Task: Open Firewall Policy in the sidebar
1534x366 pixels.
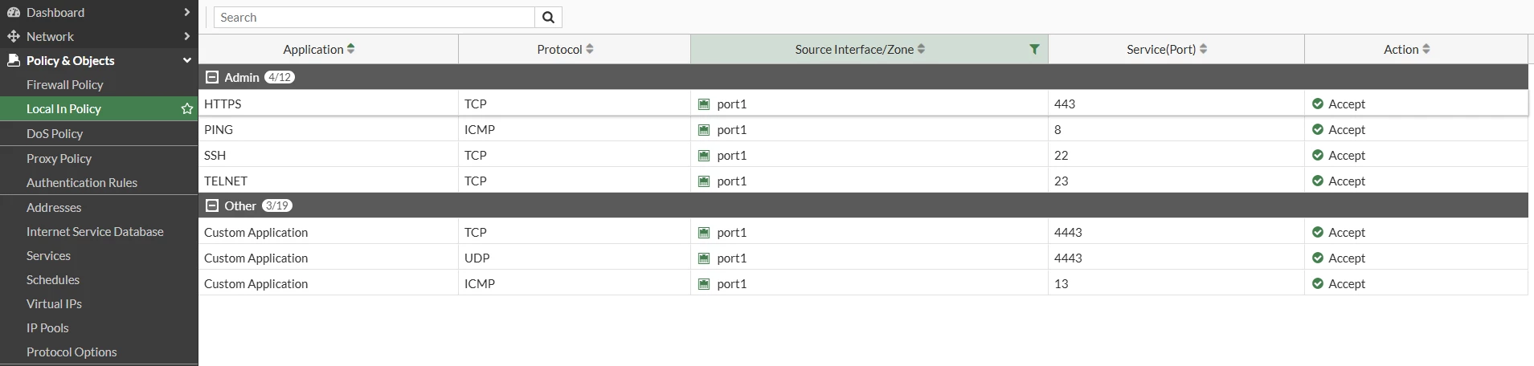Action: click(64, 84)
